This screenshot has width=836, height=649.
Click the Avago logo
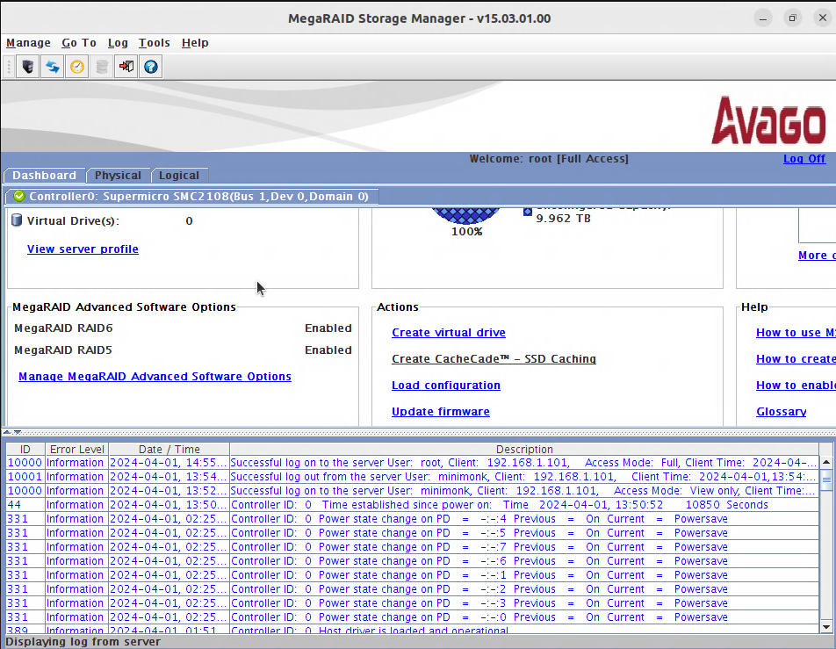tap(768, 120)
